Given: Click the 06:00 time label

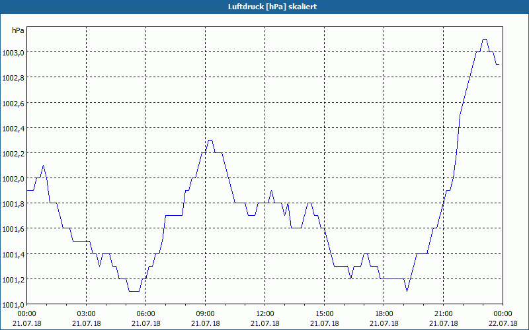Looking at the screenshot, I should point(145,314).
